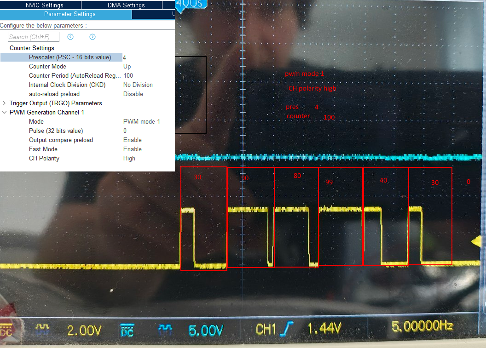This screenshot has width=486, height=348.
Task: Collapse the PWM Generation Channel 1 section
Action: (x=5, y=112)
